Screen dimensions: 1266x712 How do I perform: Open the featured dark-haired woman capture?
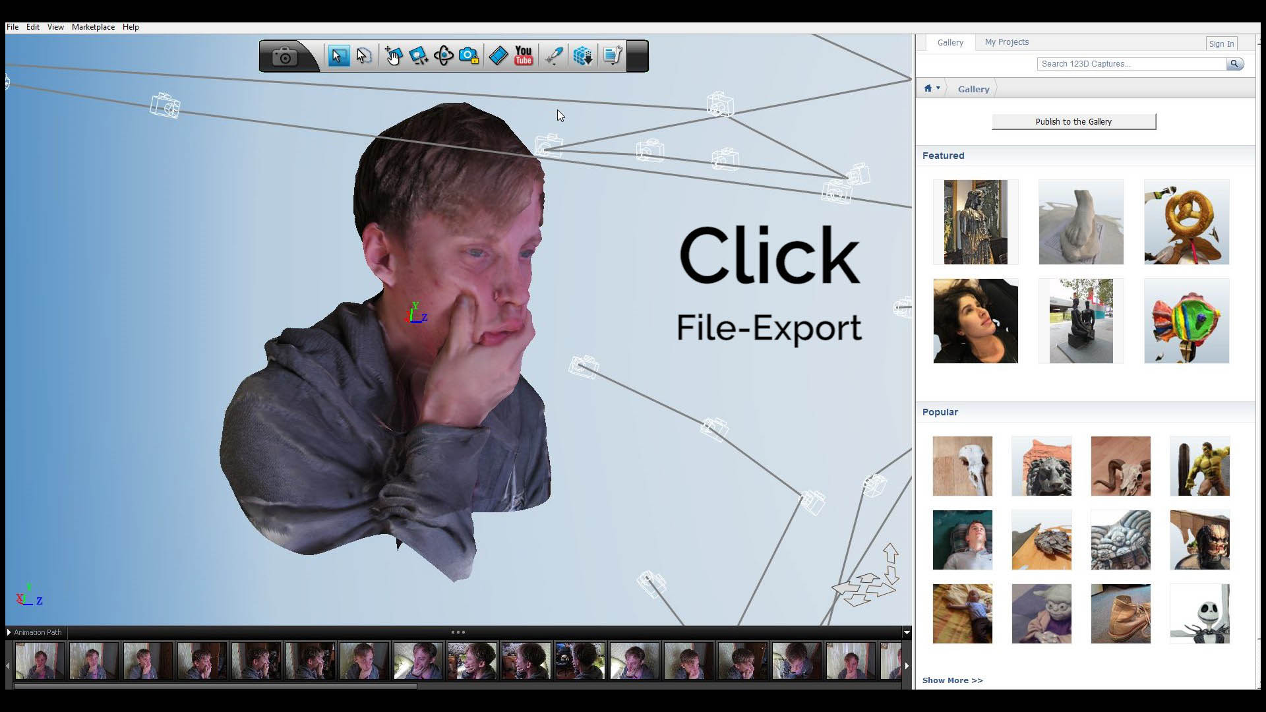coord(975,321)
